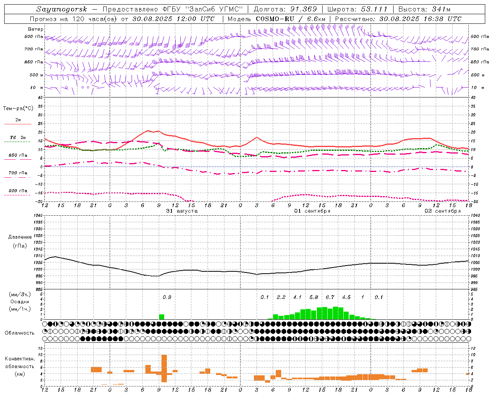
Task: Click the (мм/3ч.) precipitation unit label
Action: click(x=20, y=294)
